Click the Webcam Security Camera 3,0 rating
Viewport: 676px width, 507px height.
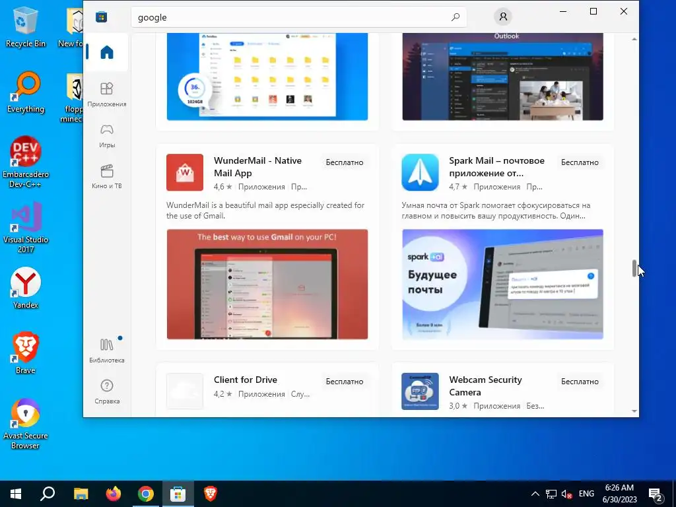tap(458, 406)
